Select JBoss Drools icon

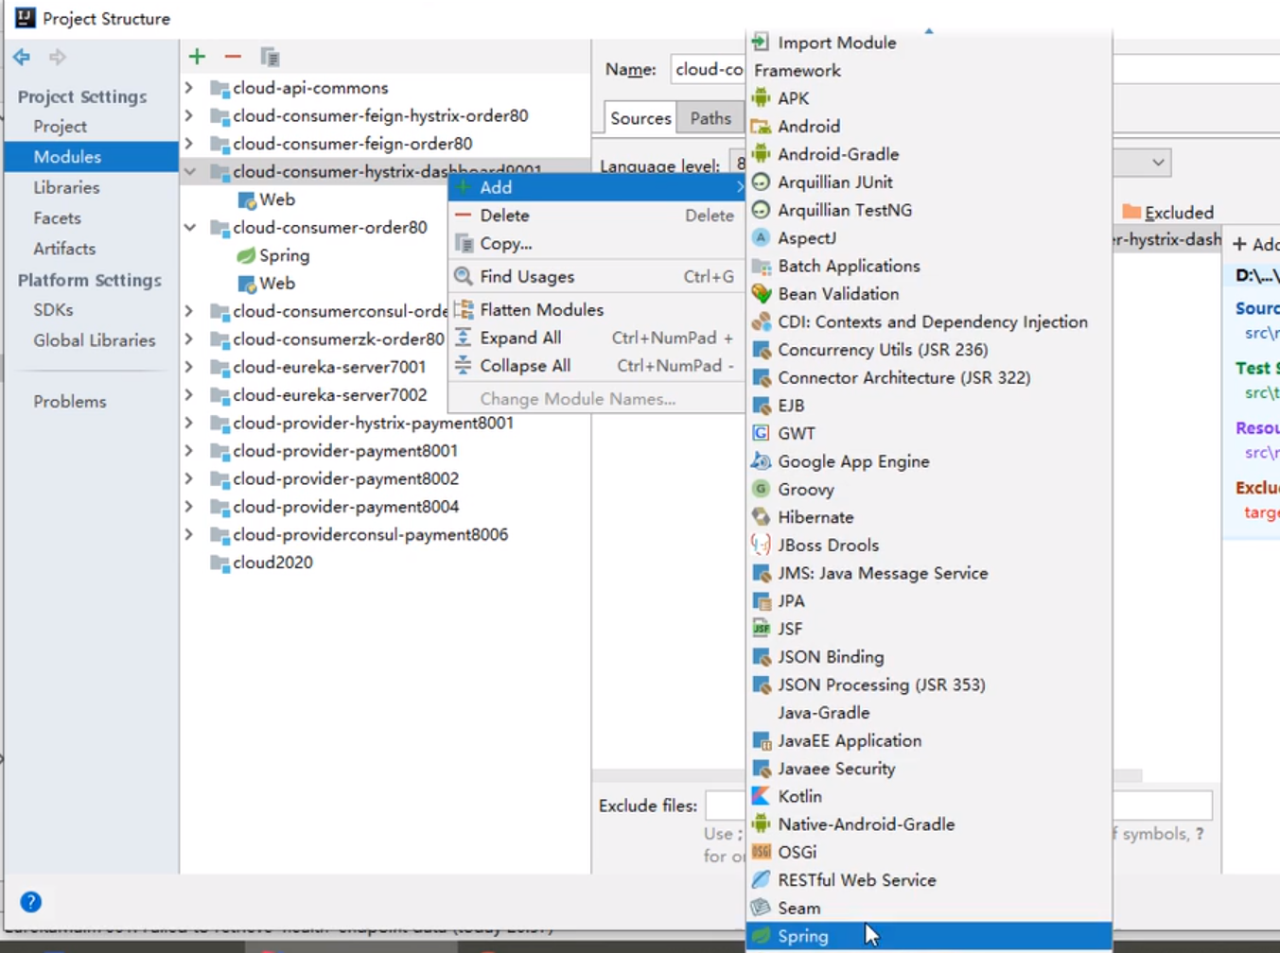click(x=761, y=545)
